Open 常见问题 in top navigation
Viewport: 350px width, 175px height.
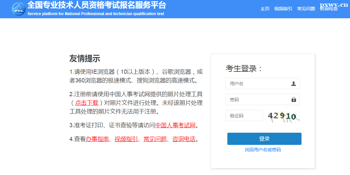tap(306, 9)
